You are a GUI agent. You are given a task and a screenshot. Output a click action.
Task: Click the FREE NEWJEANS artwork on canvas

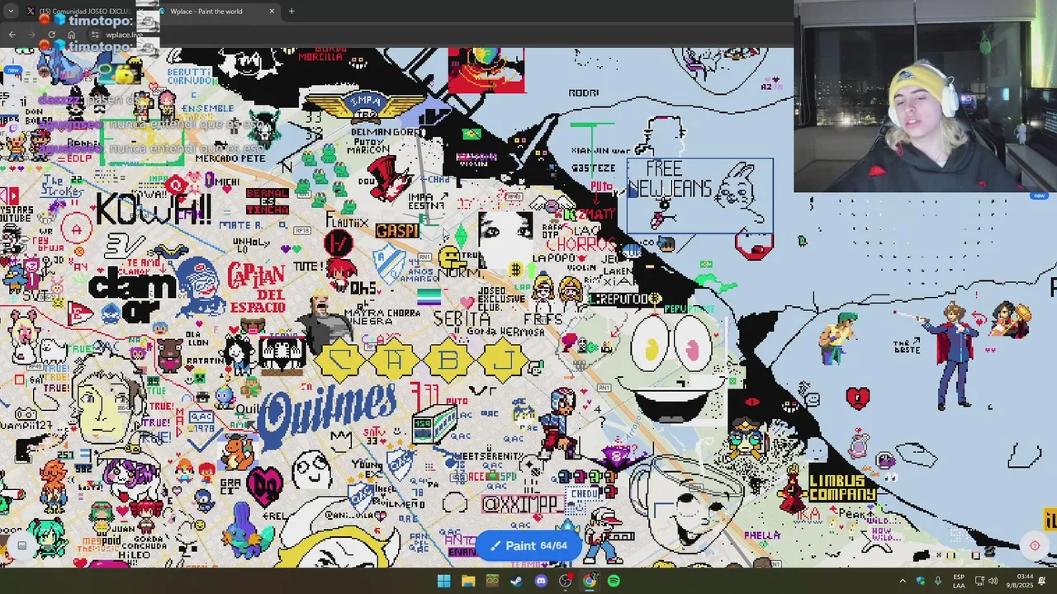coord(699,195)
